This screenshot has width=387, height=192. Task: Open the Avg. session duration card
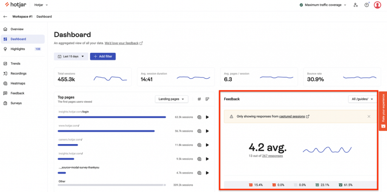point(176,77)
